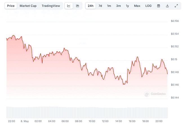Toggle LOG scale on chart
183x127 pixels.
(x=148, y=6)
